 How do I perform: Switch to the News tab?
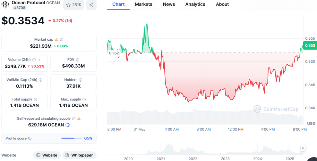point(169,4)
